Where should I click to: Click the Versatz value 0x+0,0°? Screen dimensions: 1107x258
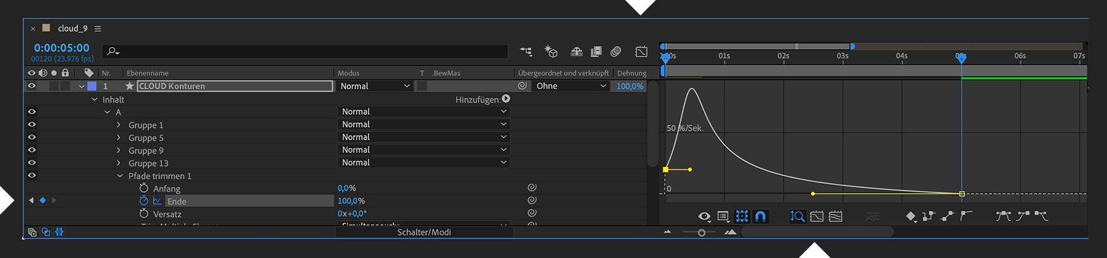pyautogui.click(x=352, y=214)
